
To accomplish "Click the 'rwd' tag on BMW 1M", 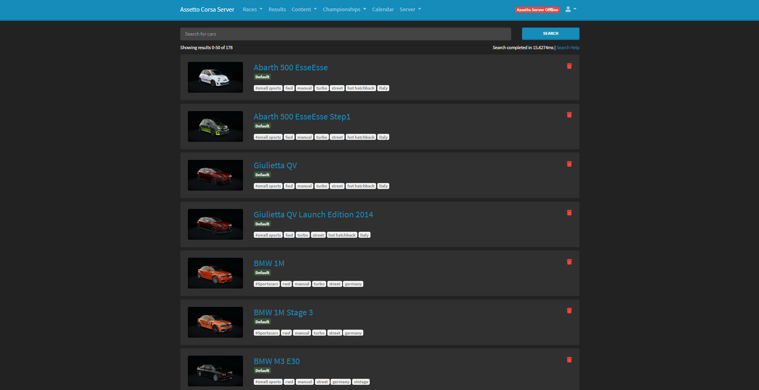I will (286, 284).
